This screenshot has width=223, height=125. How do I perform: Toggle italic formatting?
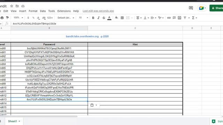click(x=98, y=18)
